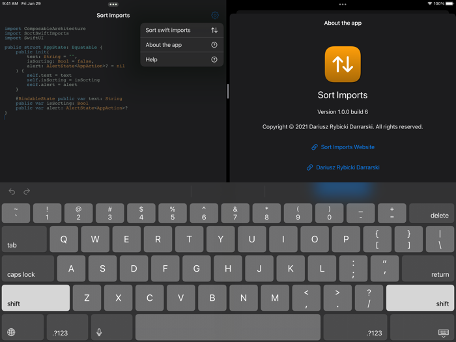This screenshot has width=456, height=342.
Task: Tap the line '@BindableState public var text: String'
Action: [x=69, y=99]
